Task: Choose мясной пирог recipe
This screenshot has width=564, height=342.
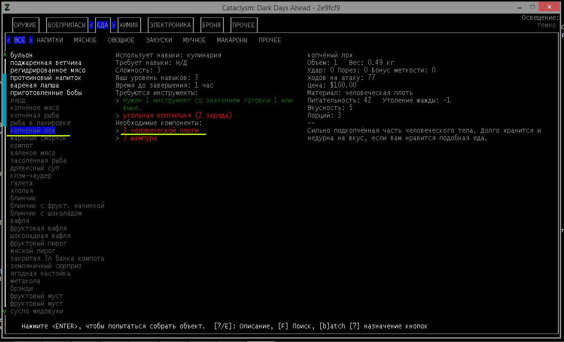Action: pos(33,251)
